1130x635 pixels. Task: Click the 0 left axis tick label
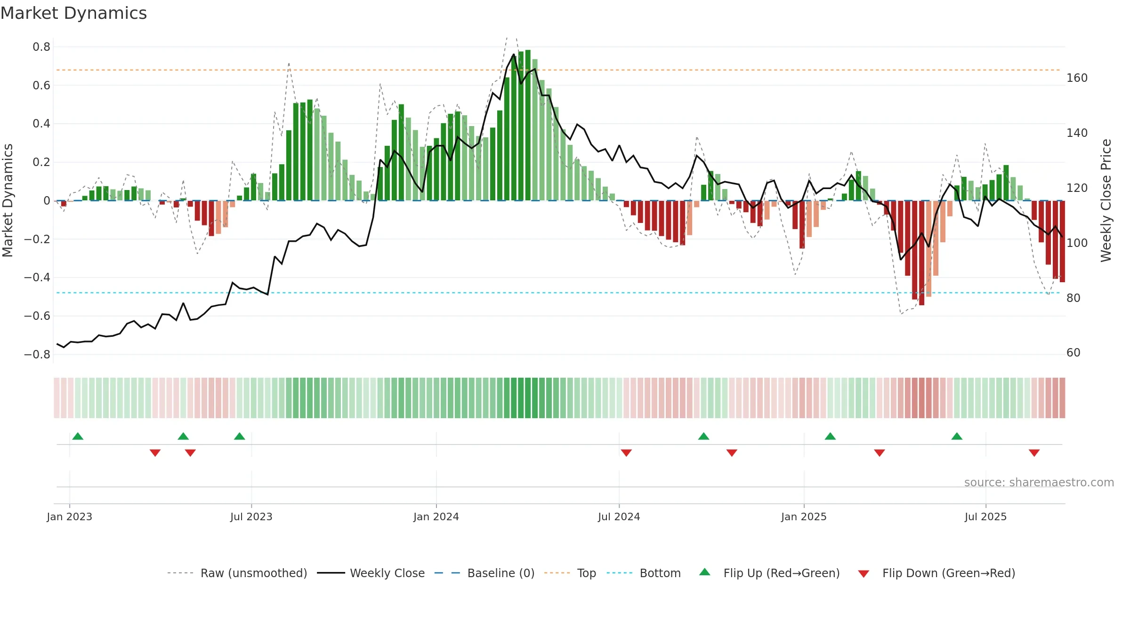tap(47, 201)
